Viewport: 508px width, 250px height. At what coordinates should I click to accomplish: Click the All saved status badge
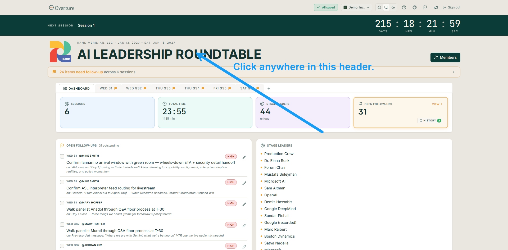326,7
